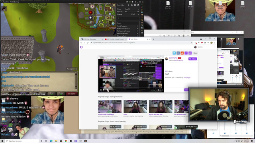The height and width of the screenshot is (143, 255).
Task: Click the taskbar 'Type here to search' box
Action: [x=22, y=141]
